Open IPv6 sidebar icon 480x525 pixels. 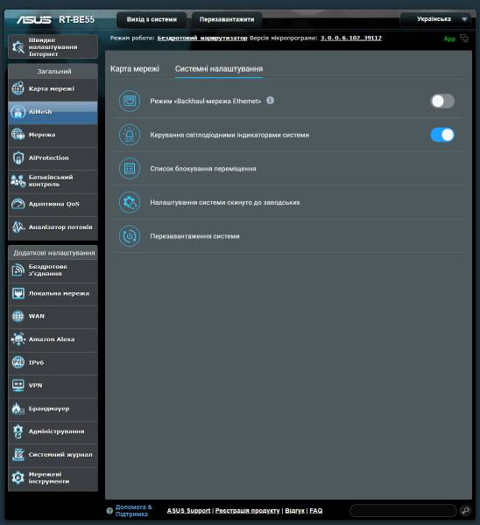coord(18,362)
